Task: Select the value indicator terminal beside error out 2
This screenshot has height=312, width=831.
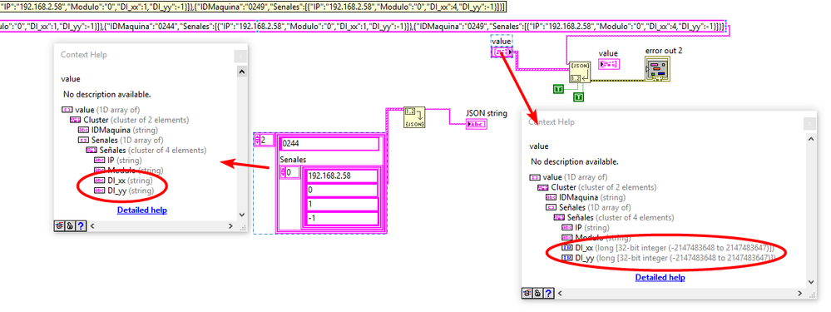Action: 610,64
